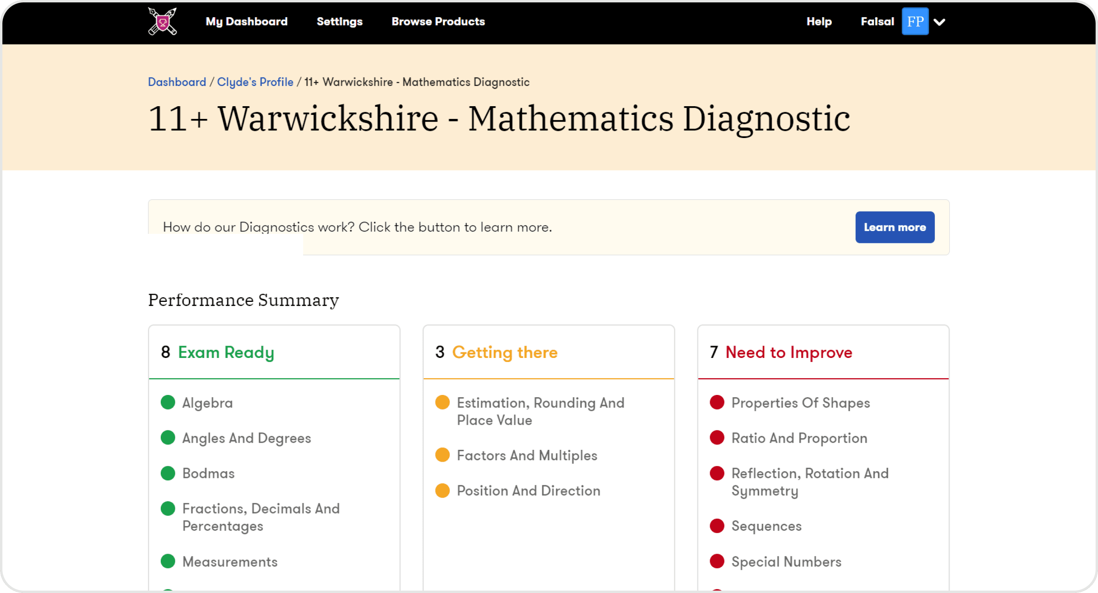Click the Faisal account name
Screen dimensions: 1098x593
877,22
